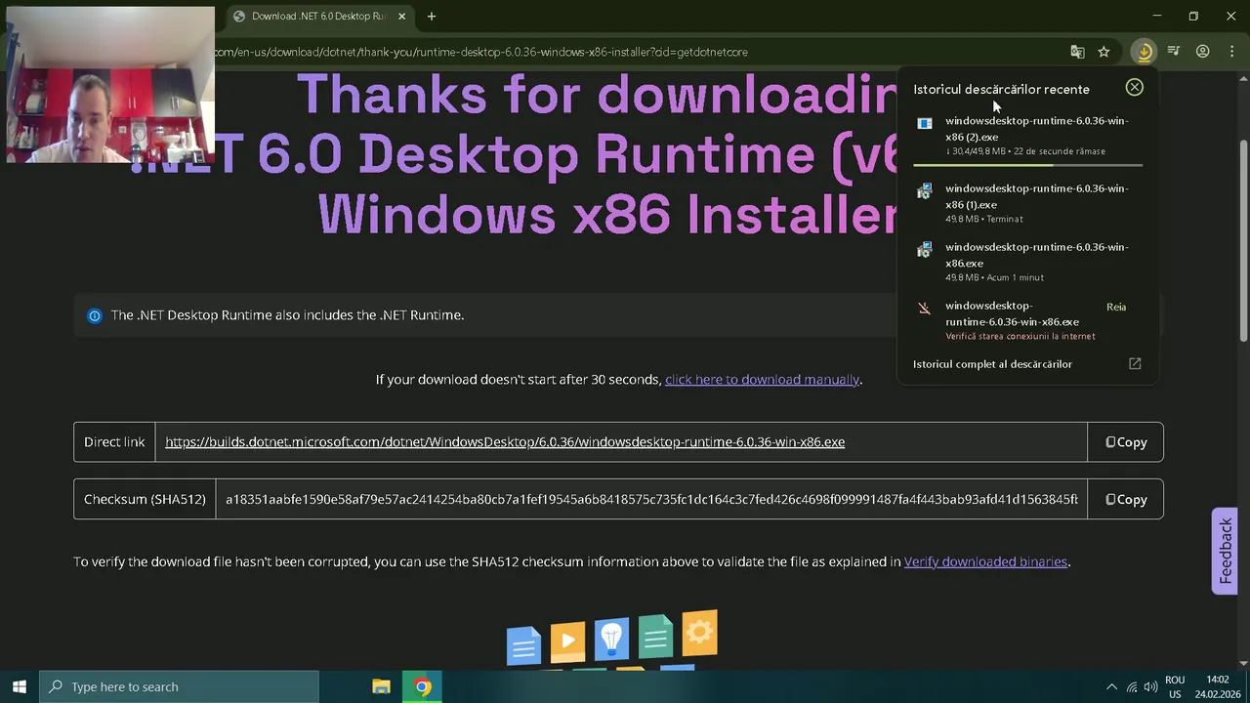Click the 'Checksum (SHA512)' label

coord(145,499)
